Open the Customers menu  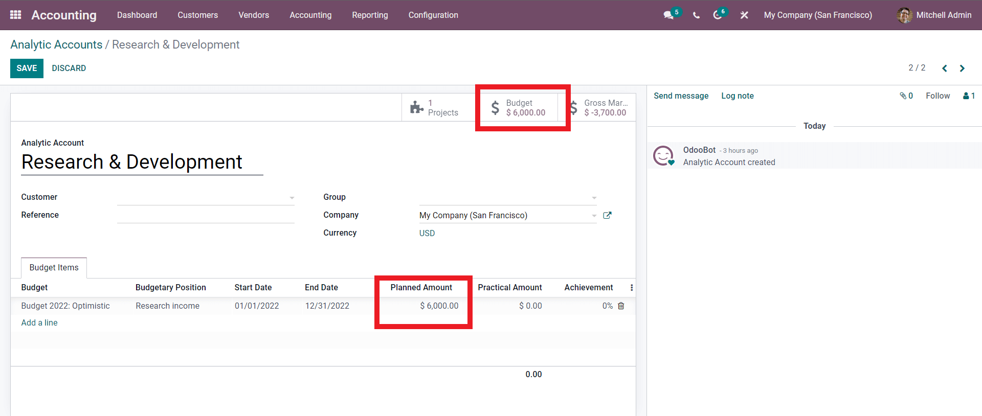[x=198, y=15]
